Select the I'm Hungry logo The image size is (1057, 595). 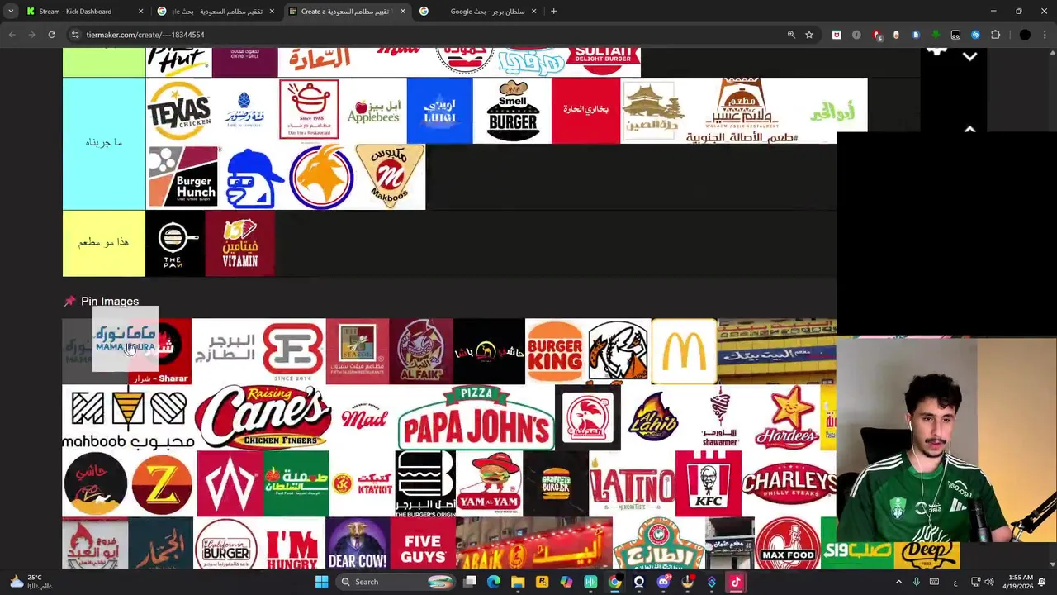coord(292,544)
